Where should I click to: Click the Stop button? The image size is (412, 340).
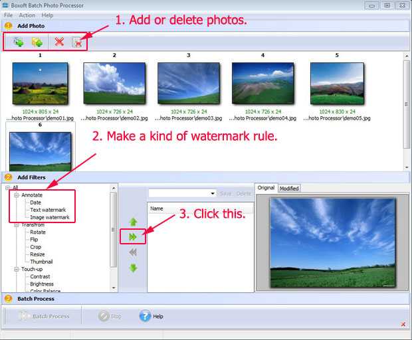pos(110,316)
